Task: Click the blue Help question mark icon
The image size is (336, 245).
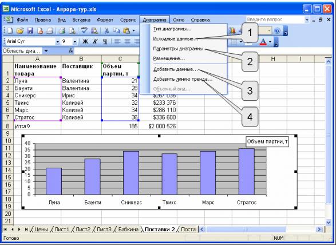Action: coord(277,31)
